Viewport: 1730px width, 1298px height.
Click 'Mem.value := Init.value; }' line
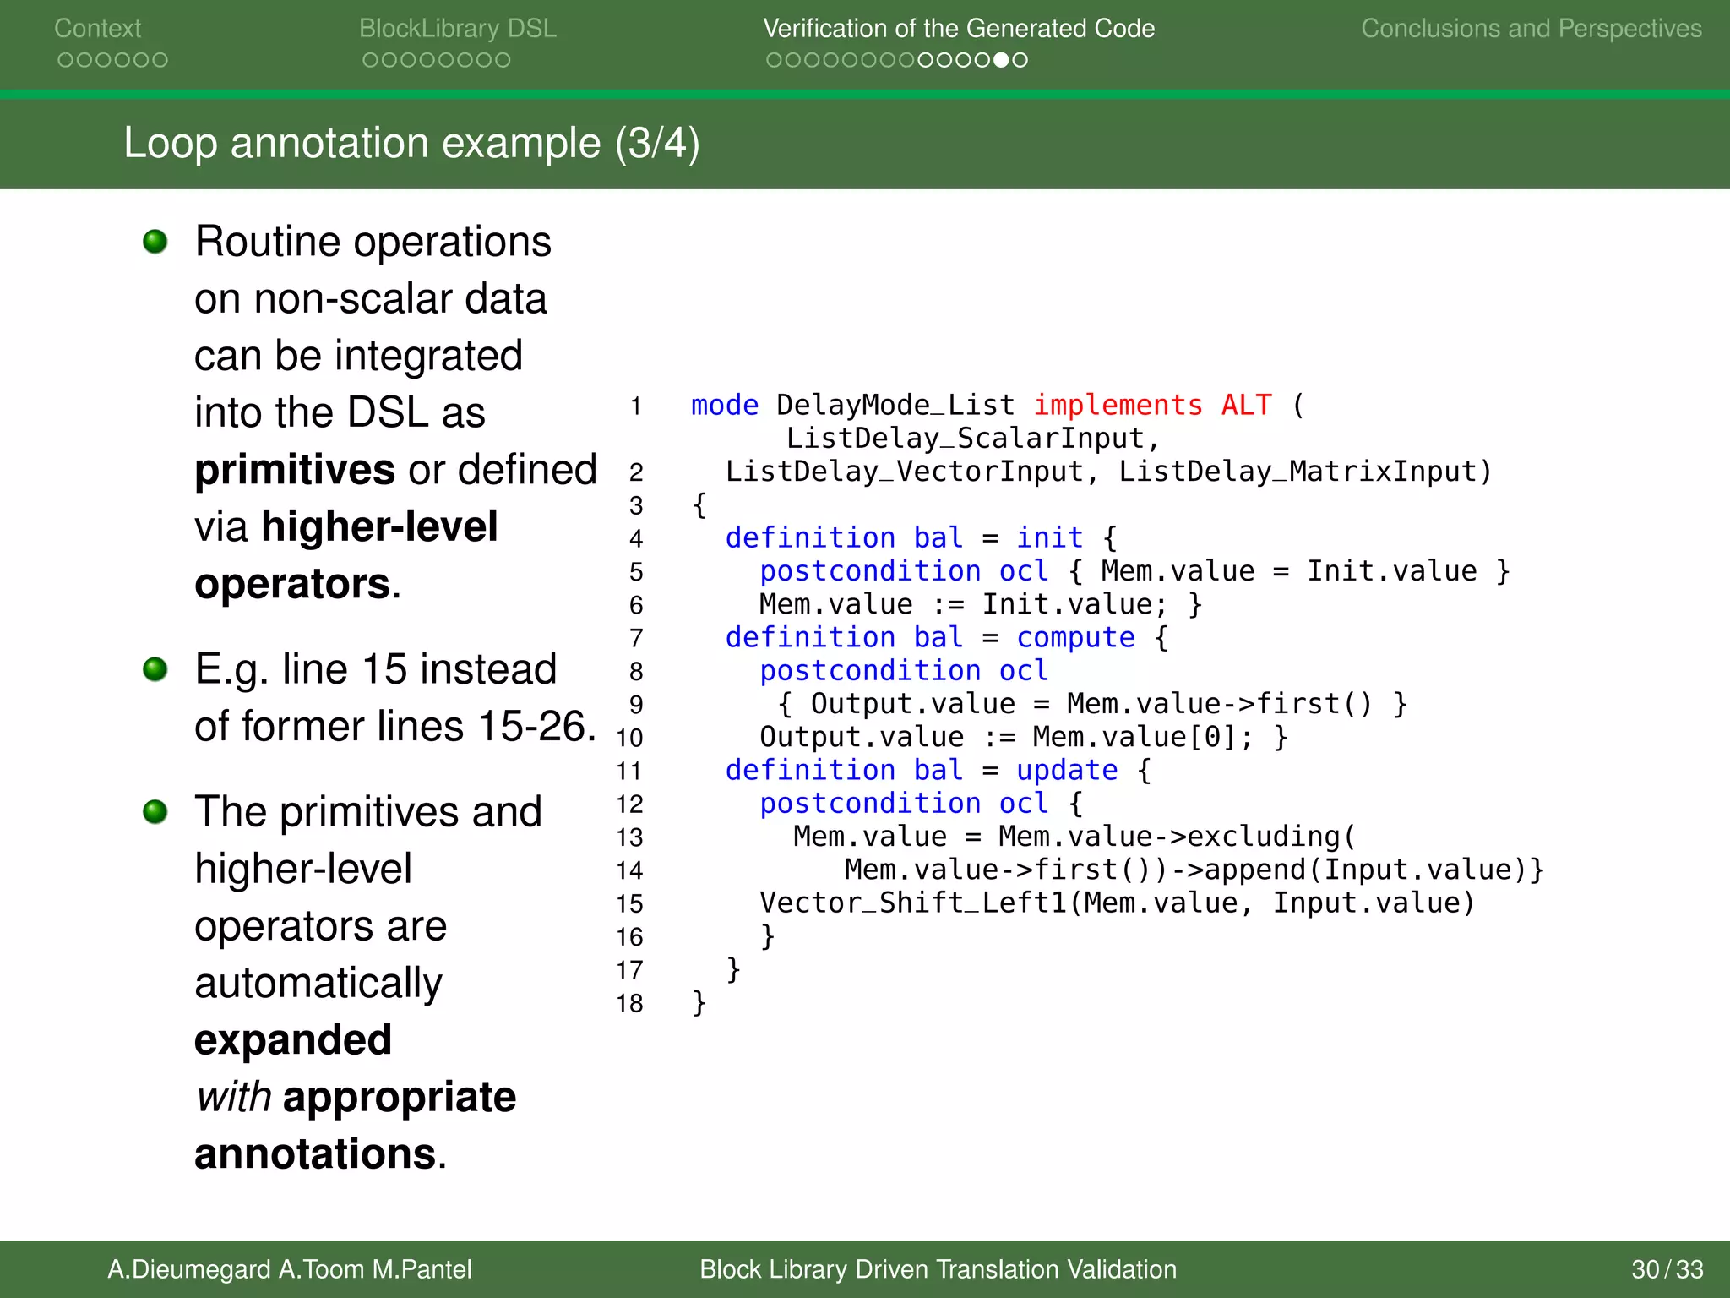click(981, 605)
